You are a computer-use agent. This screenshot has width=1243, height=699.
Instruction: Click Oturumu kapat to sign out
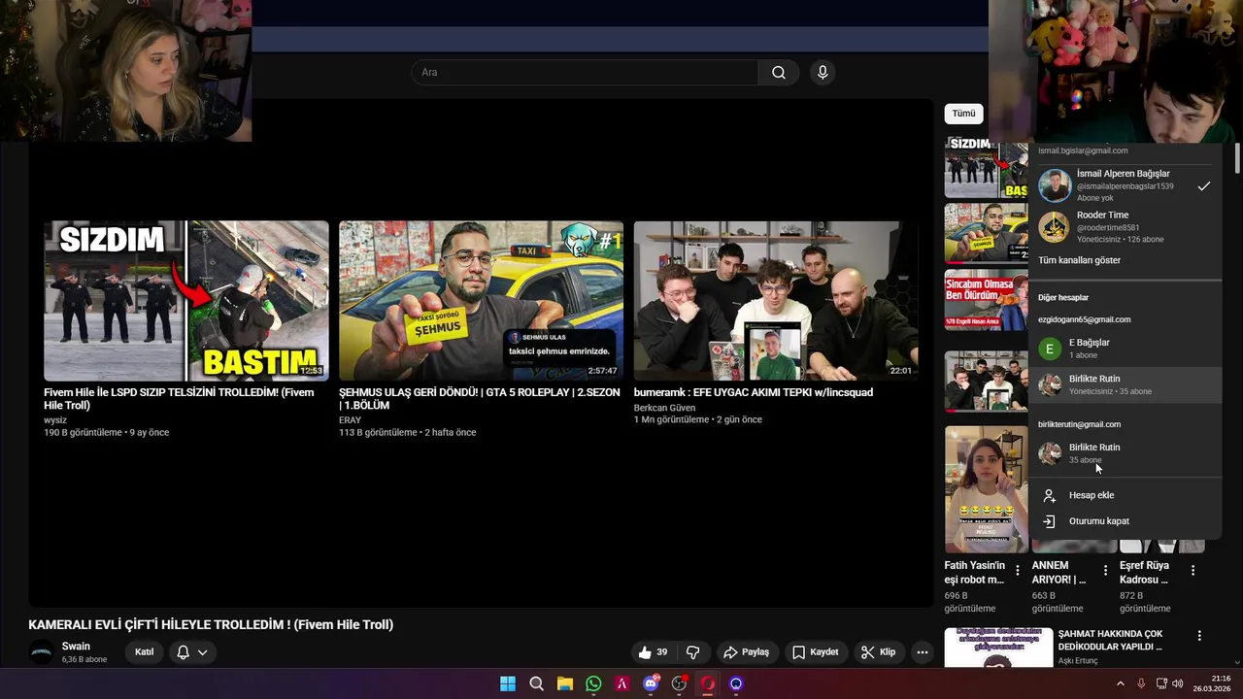coord(1125,521)
